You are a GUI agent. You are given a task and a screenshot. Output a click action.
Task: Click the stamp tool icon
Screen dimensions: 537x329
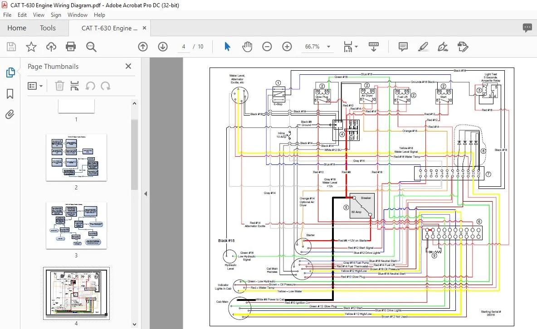click(x=463, y=47)
